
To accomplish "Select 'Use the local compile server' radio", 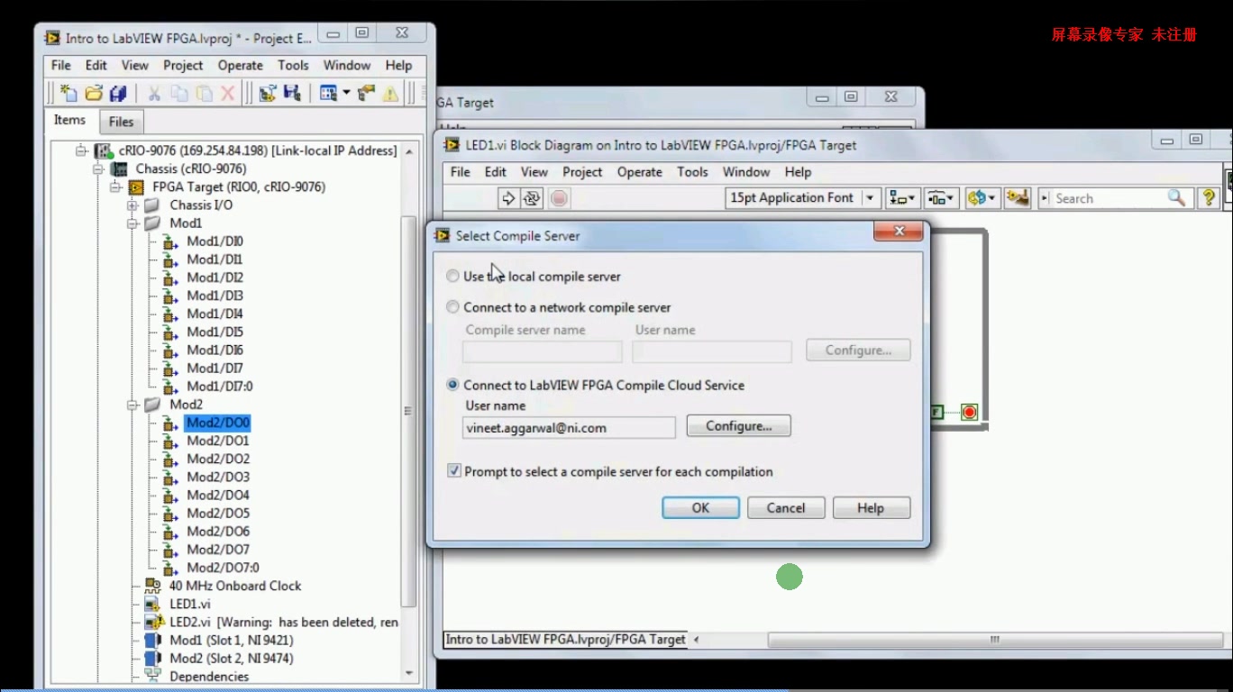I will pyautogui.click(x=453, y=277).
